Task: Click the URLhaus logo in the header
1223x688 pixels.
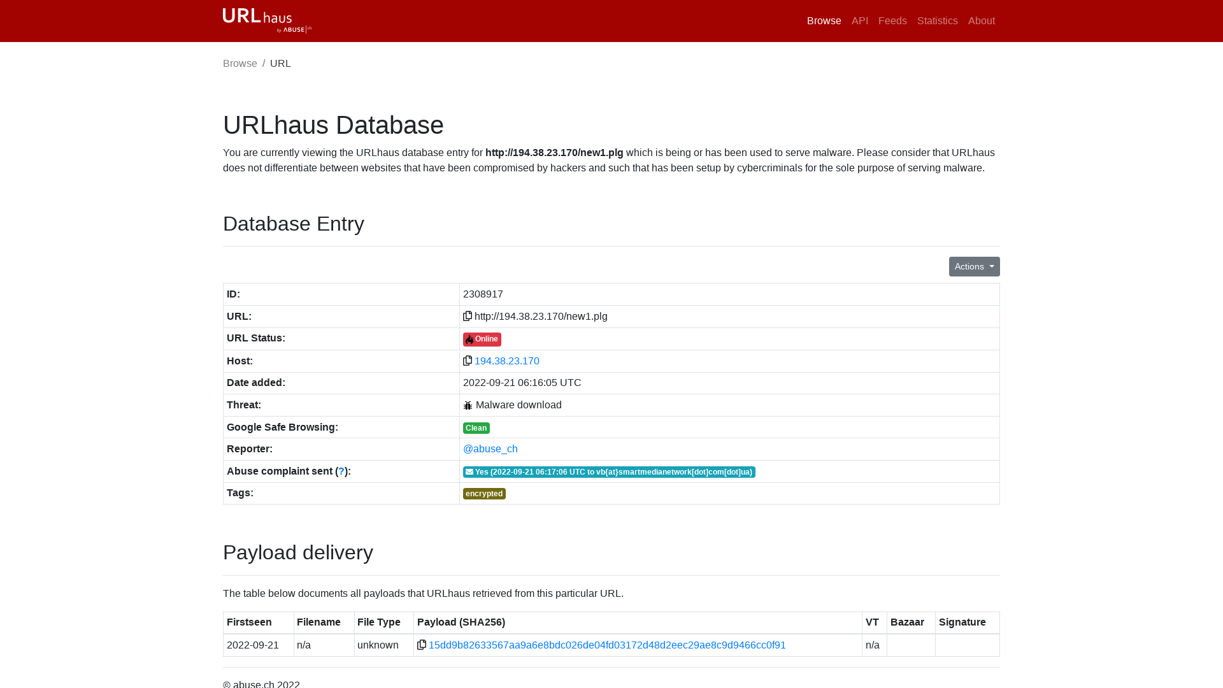Action: coord(266,20)
